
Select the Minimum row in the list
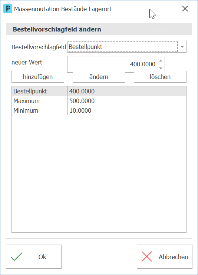tap(99, 110)
